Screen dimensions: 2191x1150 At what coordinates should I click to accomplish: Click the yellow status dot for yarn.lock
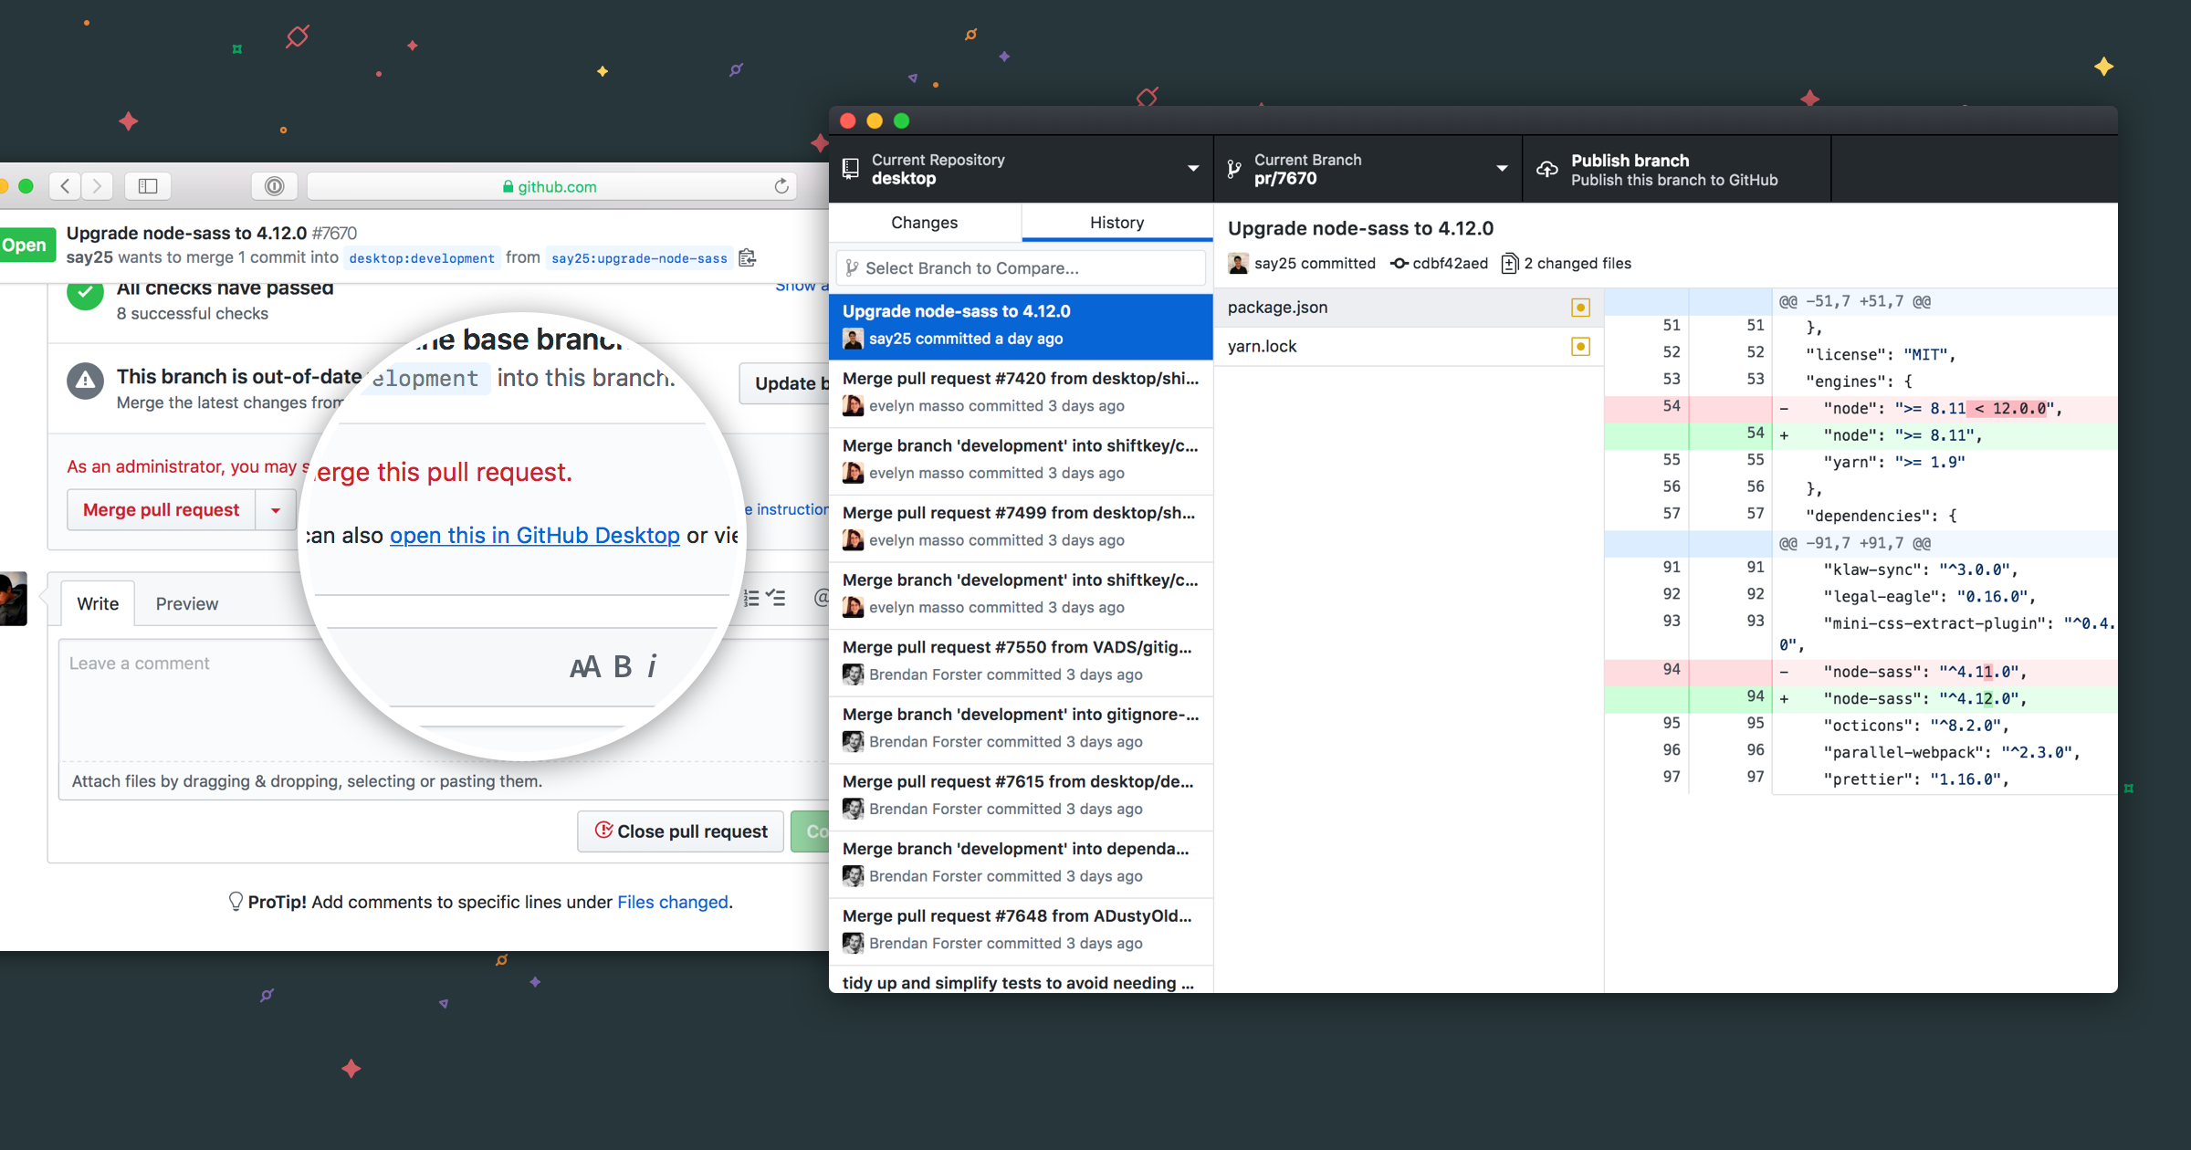tap(1581, 346)
